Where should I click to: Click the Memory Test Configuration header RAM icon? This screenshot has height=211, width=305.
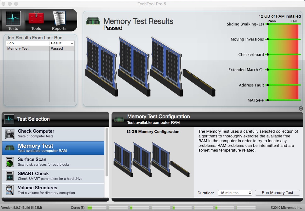click(x=119, y=119)
